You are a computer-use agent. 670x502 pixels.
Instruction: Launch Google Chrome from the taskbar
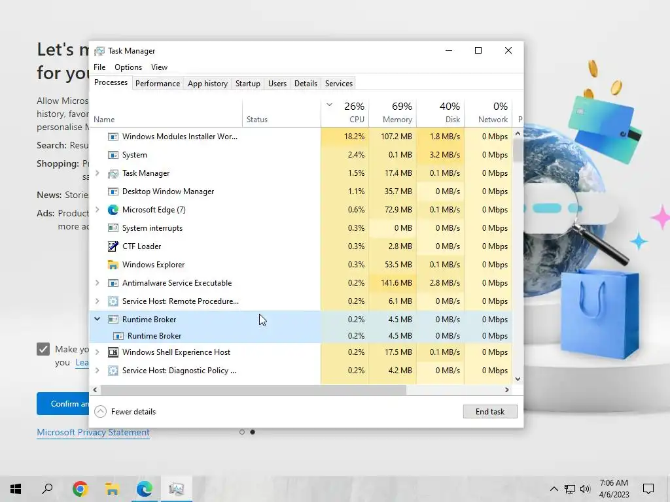pos(80,489)
